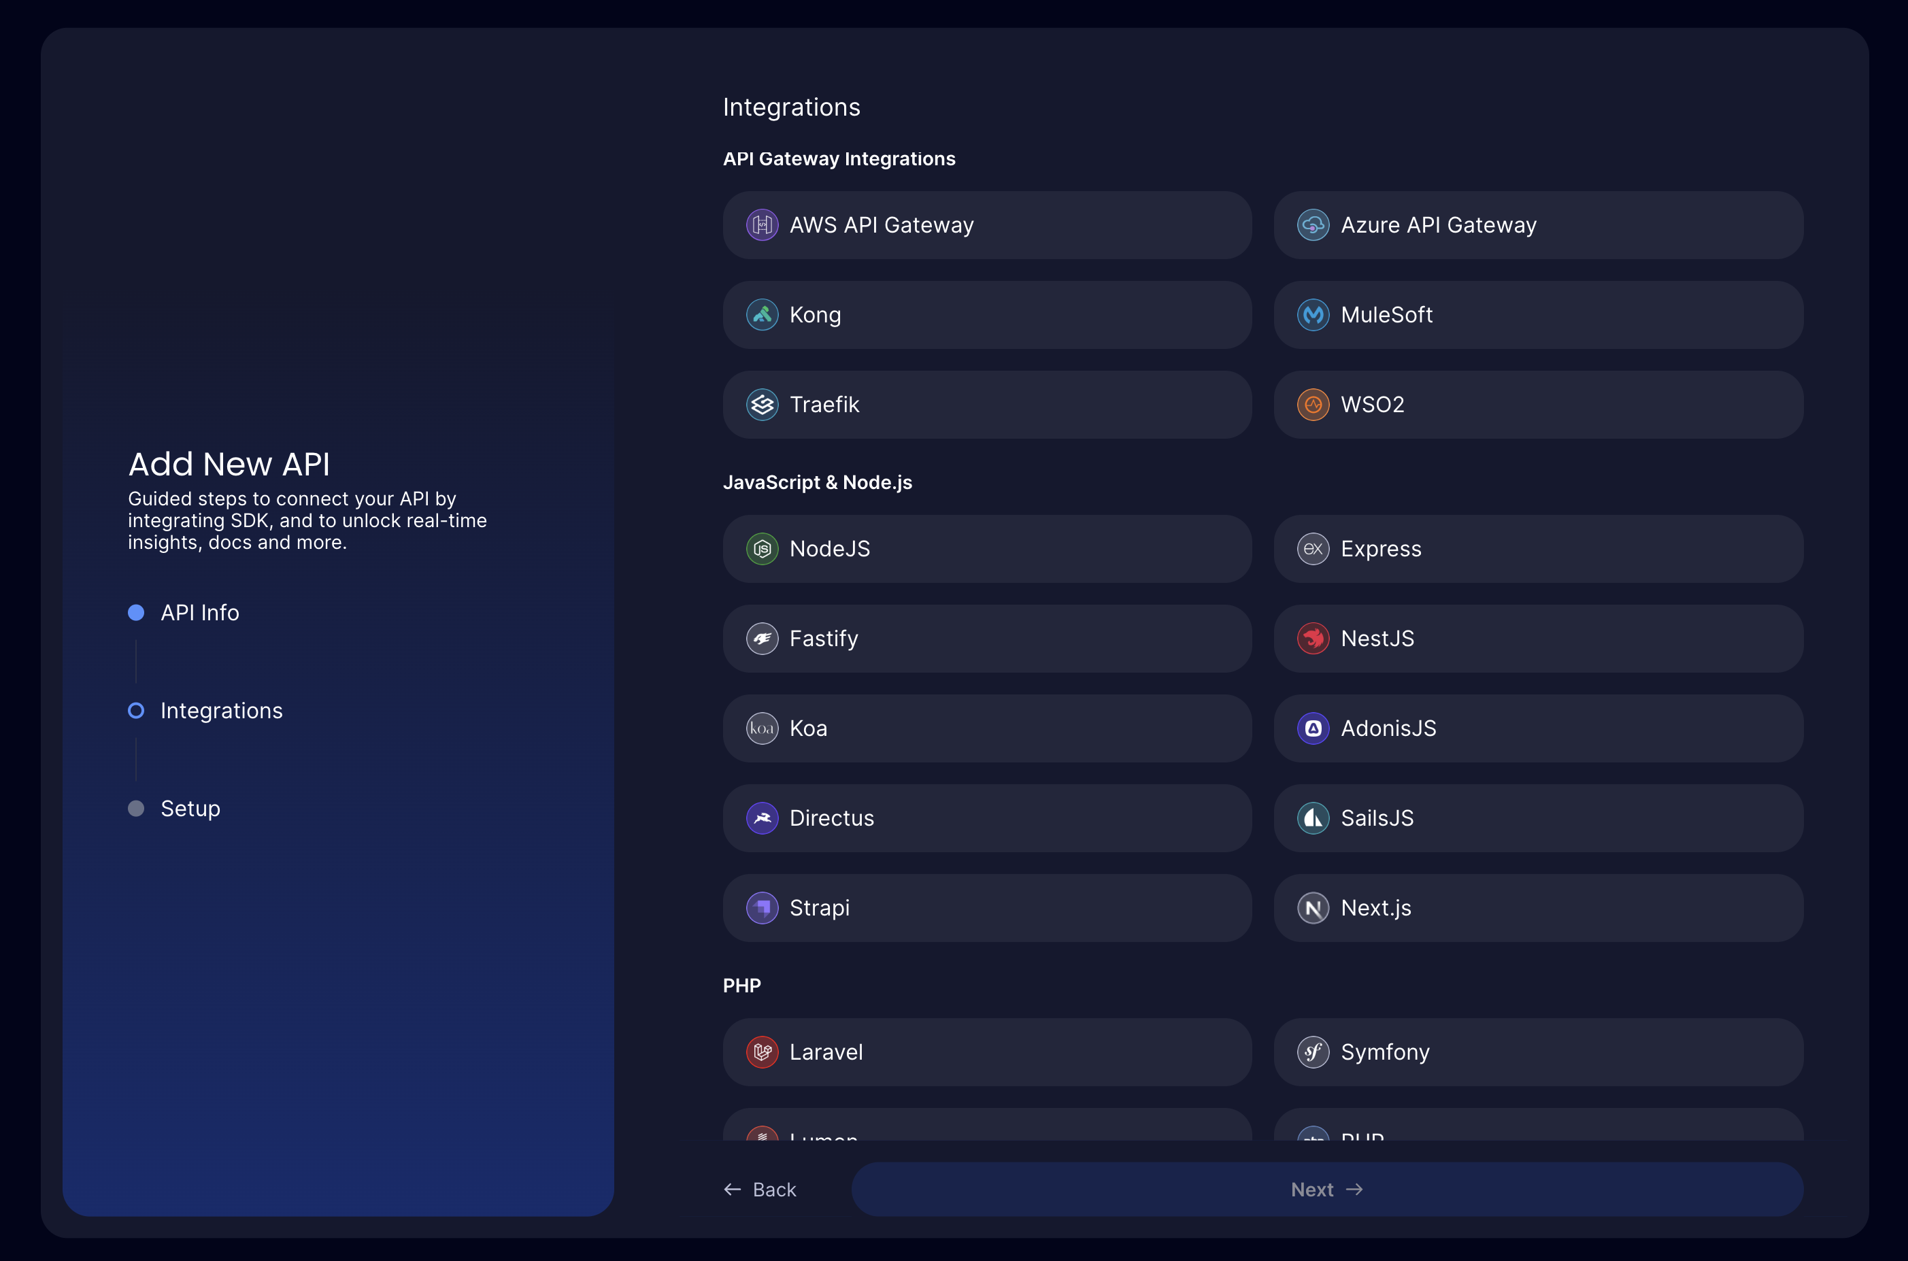Select the Symfony integration
Screen dimensions: 1908x1261
point(1537,1052)
